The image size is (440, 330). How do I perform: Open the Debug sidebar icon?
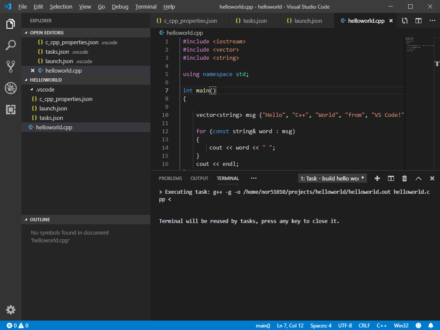click(11, 88)
